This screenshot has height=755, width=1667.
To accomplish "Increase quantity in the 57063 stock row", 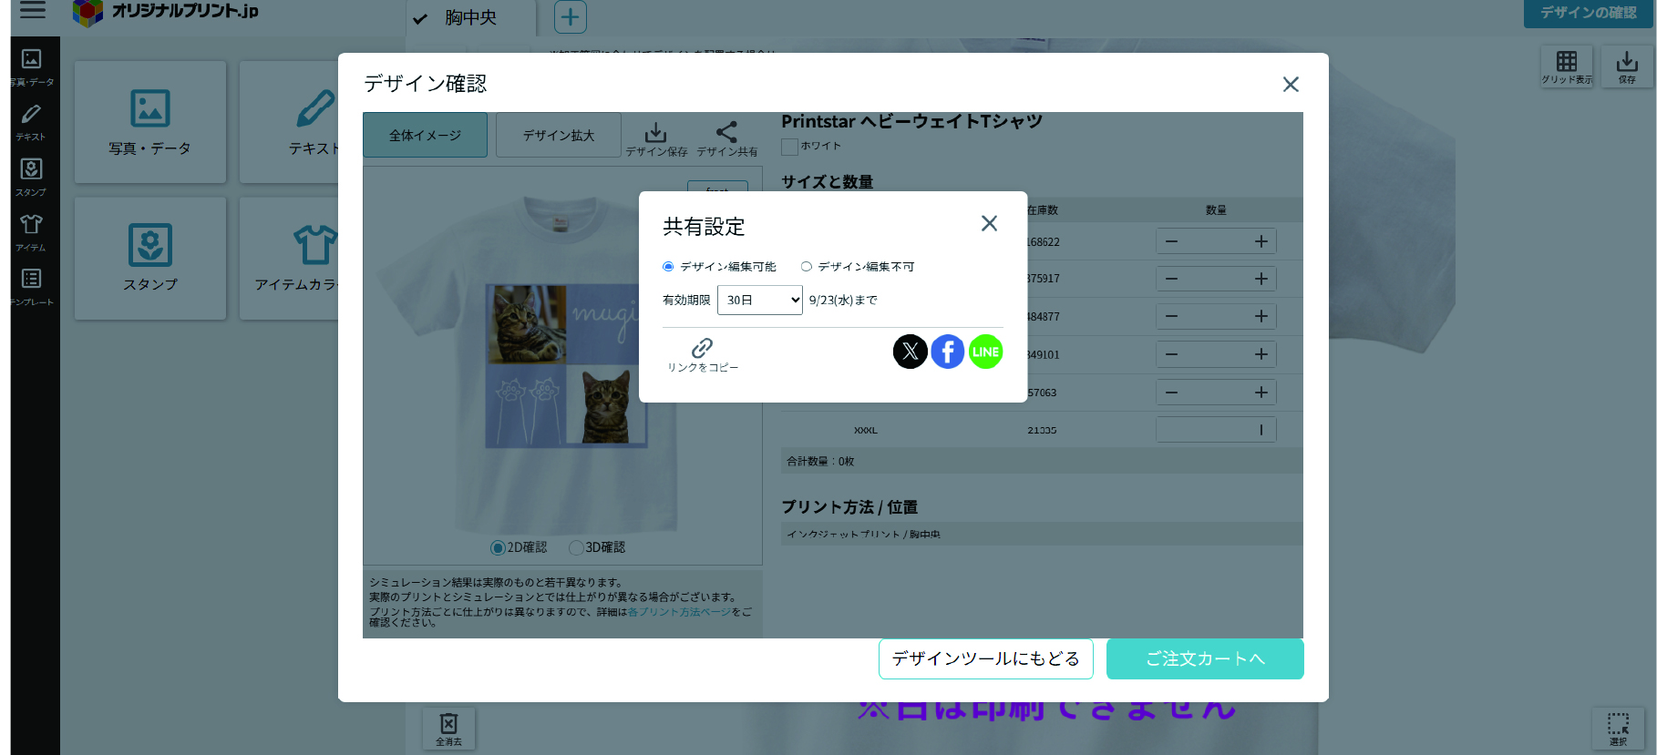I will coord(1261,393).
